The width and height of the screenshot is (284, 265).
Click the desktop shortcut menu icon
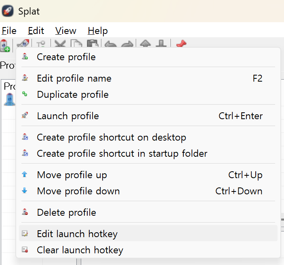point(25,137)
